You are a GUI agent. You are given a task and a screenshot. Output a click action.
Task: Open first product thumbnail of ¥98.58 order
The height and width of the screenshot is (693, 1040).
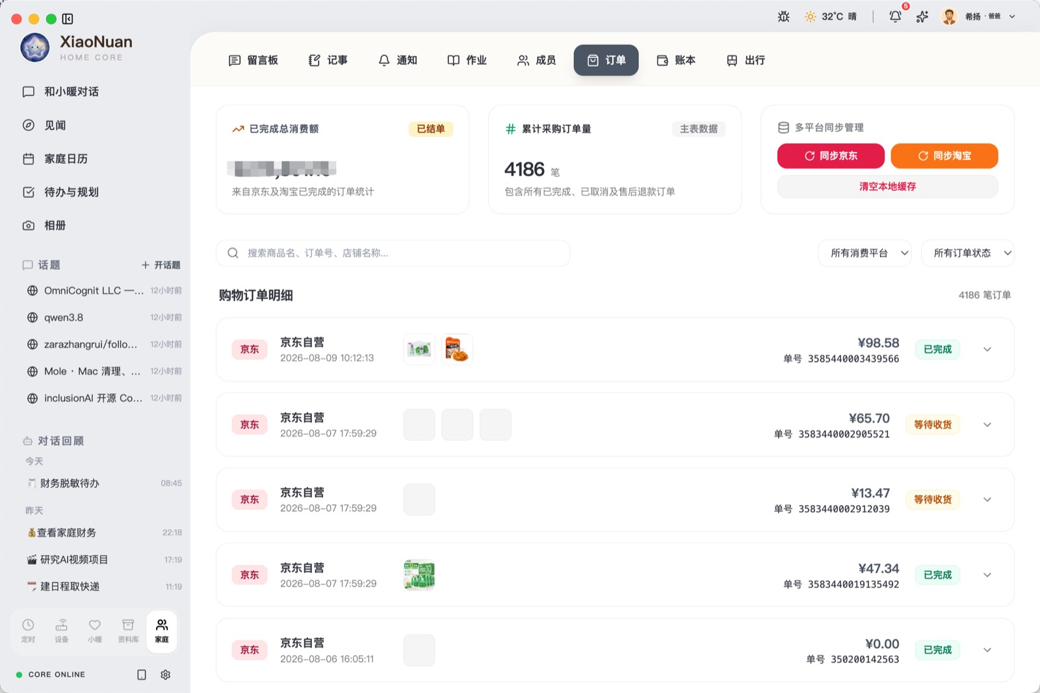click(x=419, y=349)
